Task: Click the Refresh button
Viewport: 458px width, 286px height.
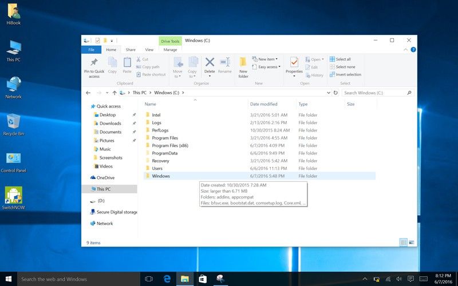Action: (335, 93)
